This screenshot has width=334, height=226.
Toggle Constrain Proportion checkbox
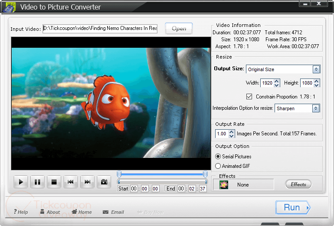tap(249, 96)
